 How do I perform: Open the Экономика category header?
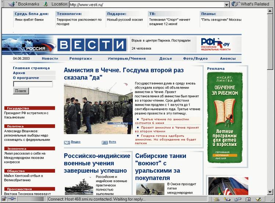[30, 149]
